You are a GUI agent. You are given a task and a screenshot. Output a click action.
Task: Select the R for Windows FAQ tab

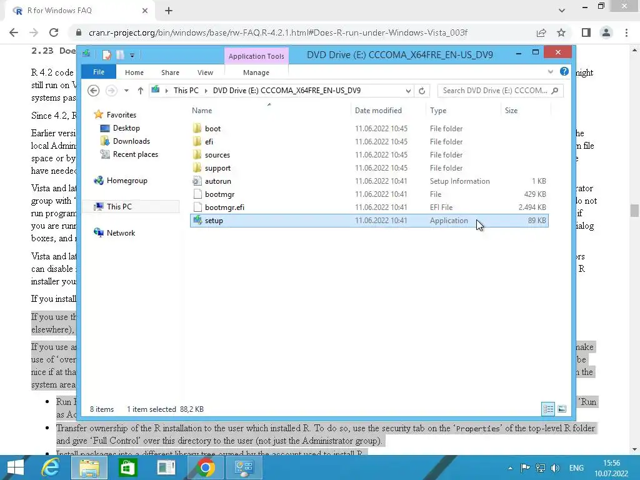(x=79, y=11)
